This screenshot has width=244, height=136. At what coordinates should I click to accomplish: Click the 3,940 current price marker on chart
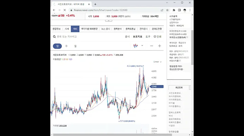(x=157, y=87)
